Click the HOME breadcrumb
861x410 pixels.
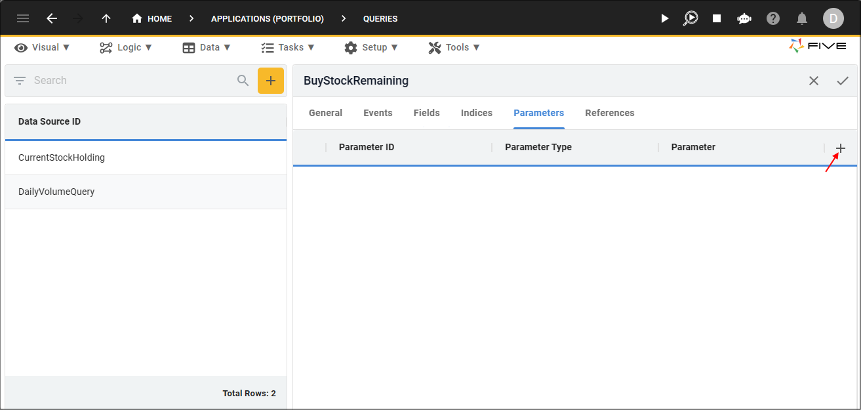pyautogui.click(x=151, y=18)
